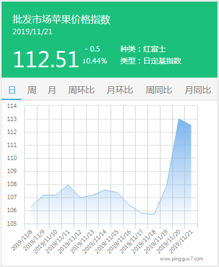This screenshot has height=267, width=219.
Task: Click the title 批发市场苹果价格指数
Action: (x=61, y=20)
